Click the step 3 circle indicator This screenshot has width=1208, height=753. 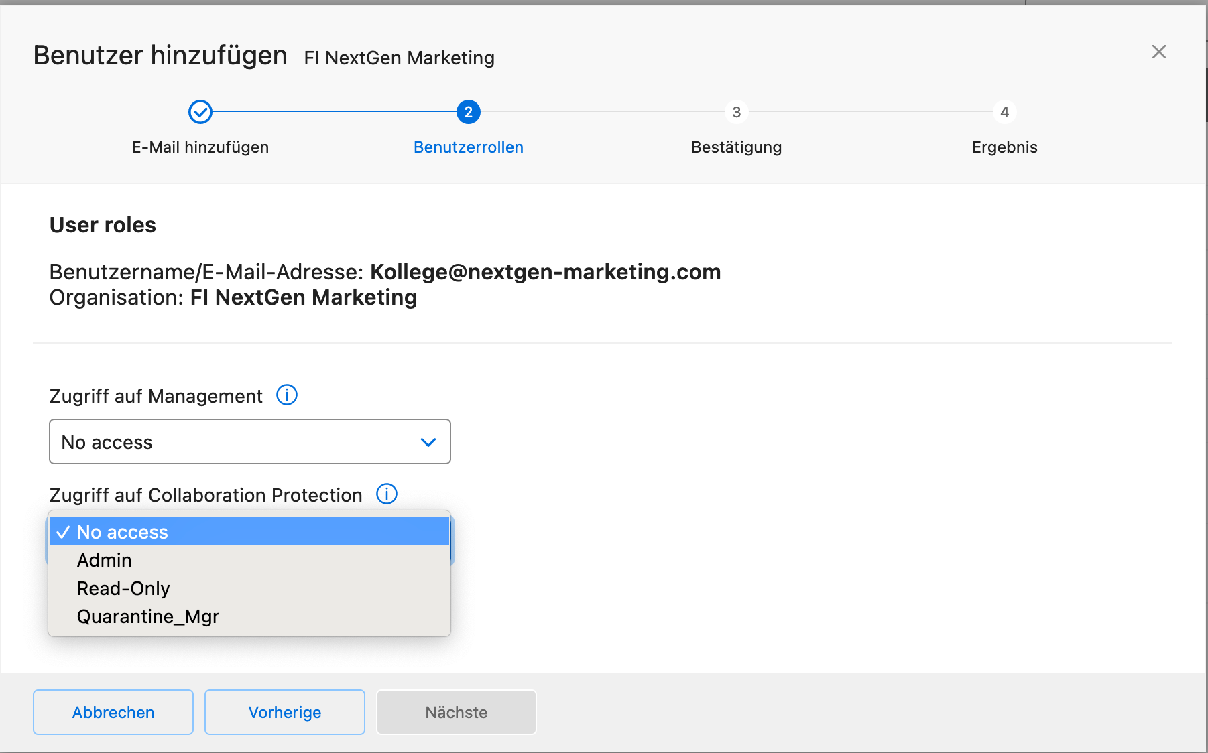[x=736, y=112]
